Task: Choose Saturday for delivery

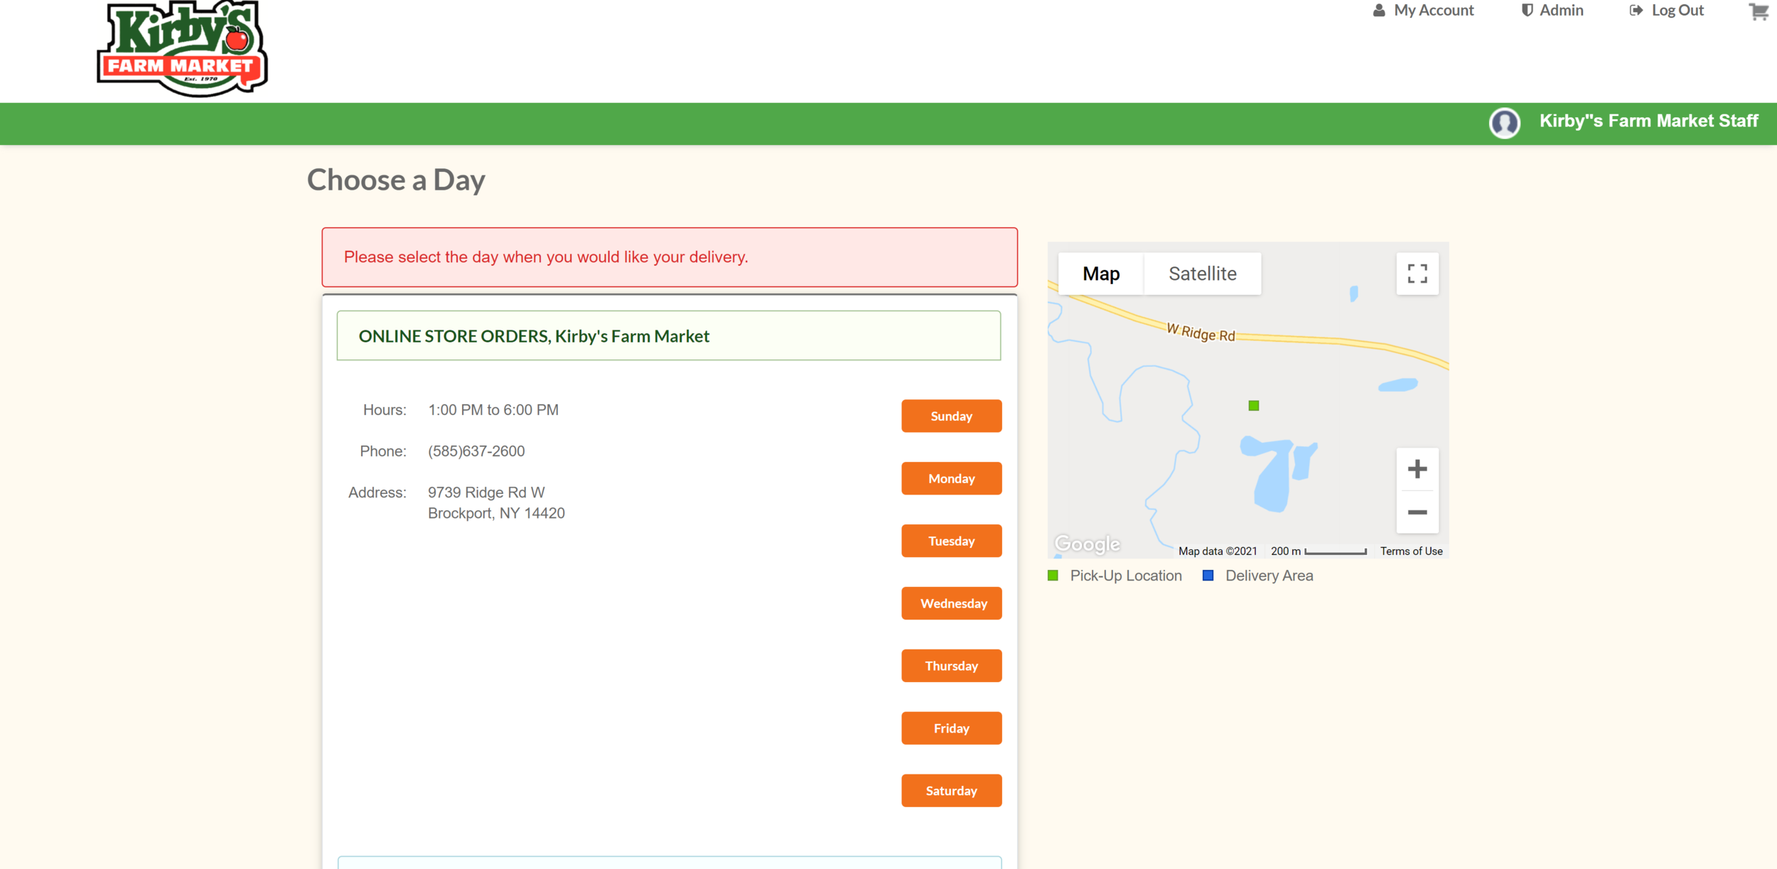Action: (x=951, y=791)
